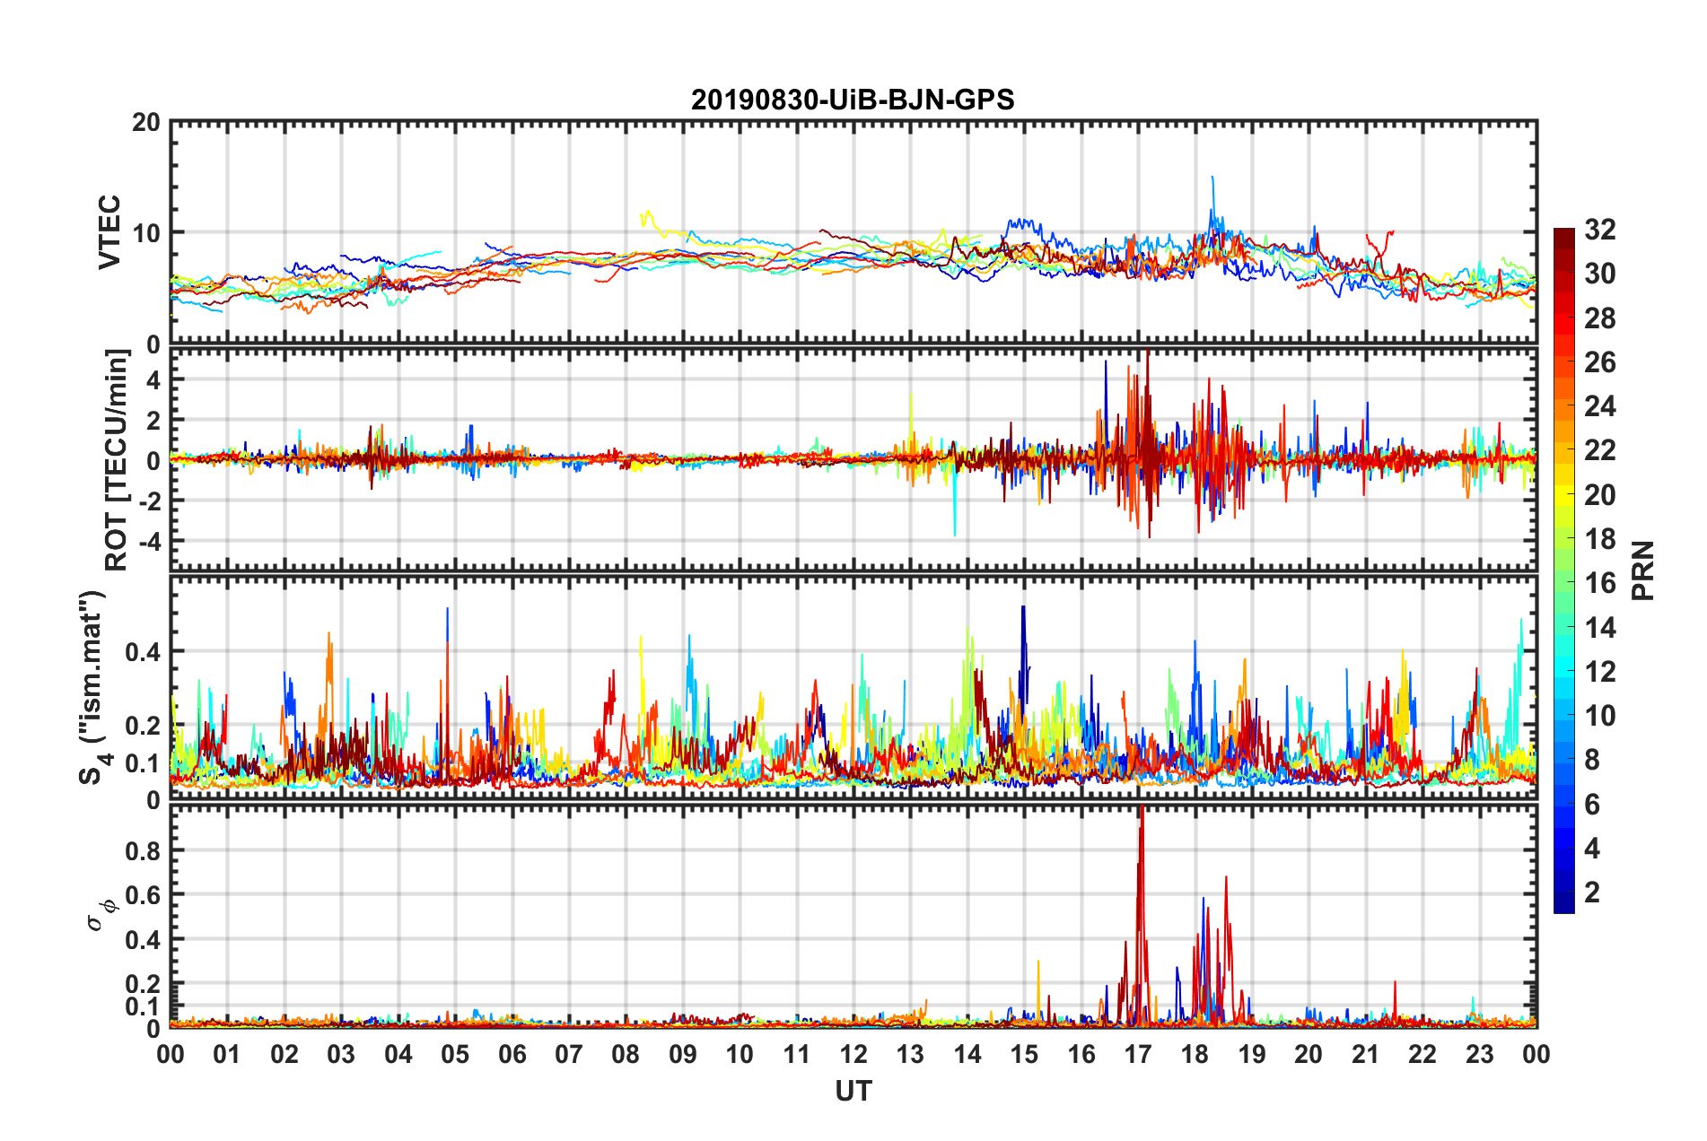Click the sigma phi axis label
Viewport: 1707px width, 1141px height.
click(103, 915)
